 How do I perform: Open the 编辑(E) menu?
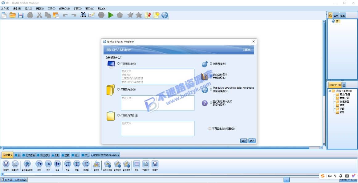tap(17, 9)
